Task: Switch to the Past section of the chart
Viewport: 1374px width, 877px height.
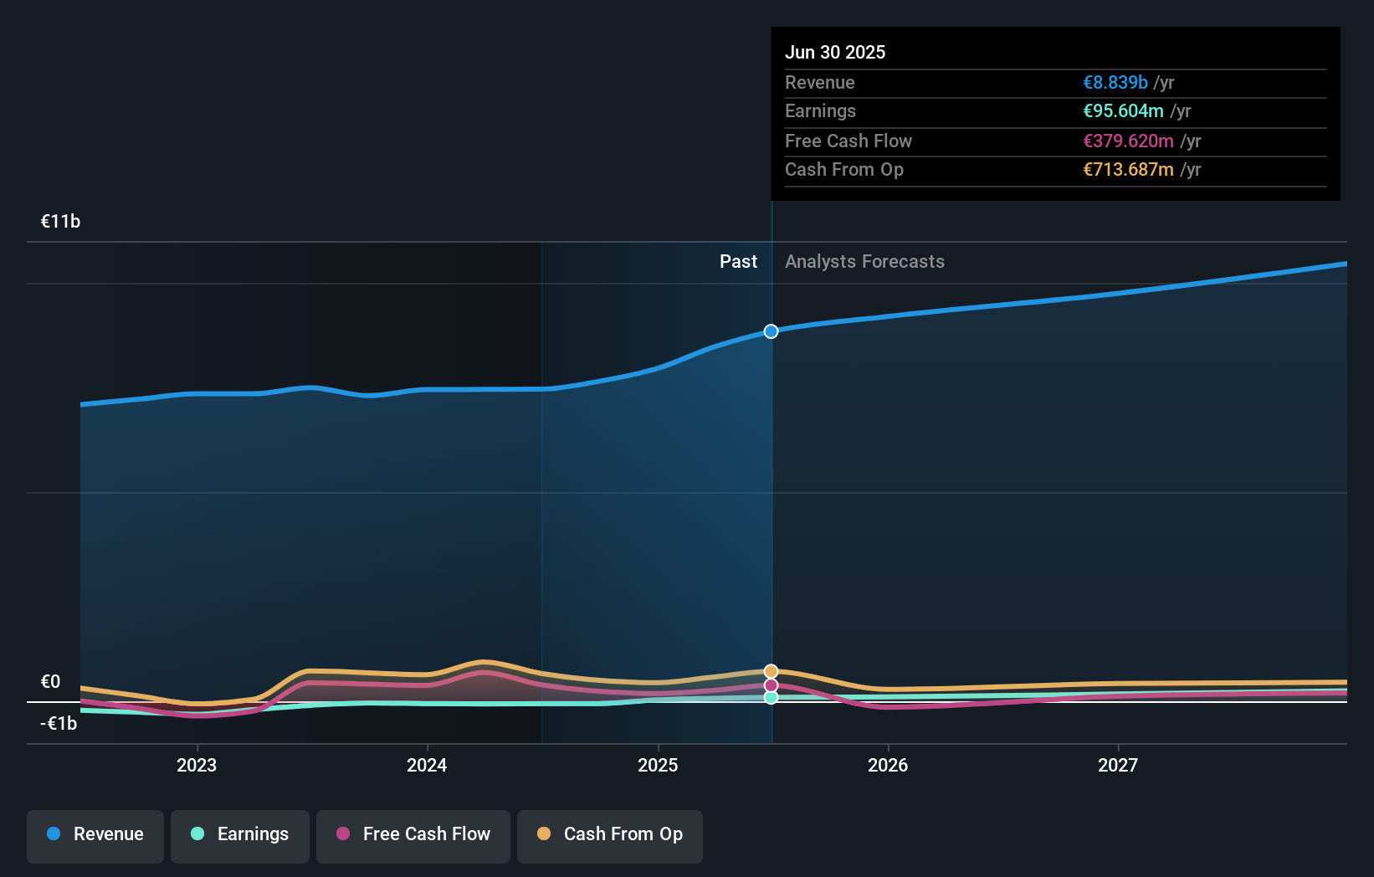Action: [738, 261]
